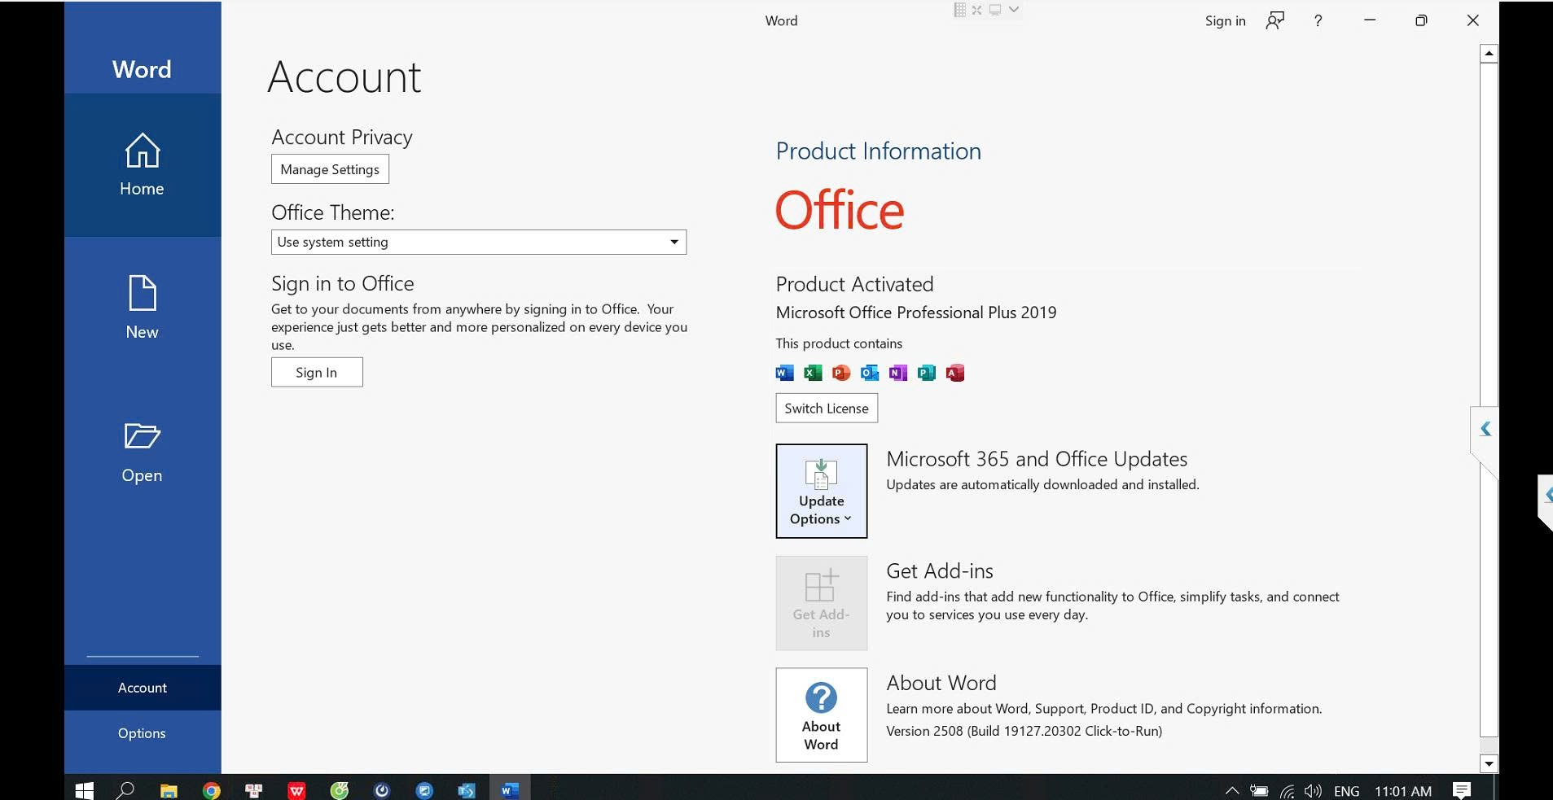Open File Explorer from the taskbar
The width and height of the screenshot is (1553, 800).
(x=169, y=790)
